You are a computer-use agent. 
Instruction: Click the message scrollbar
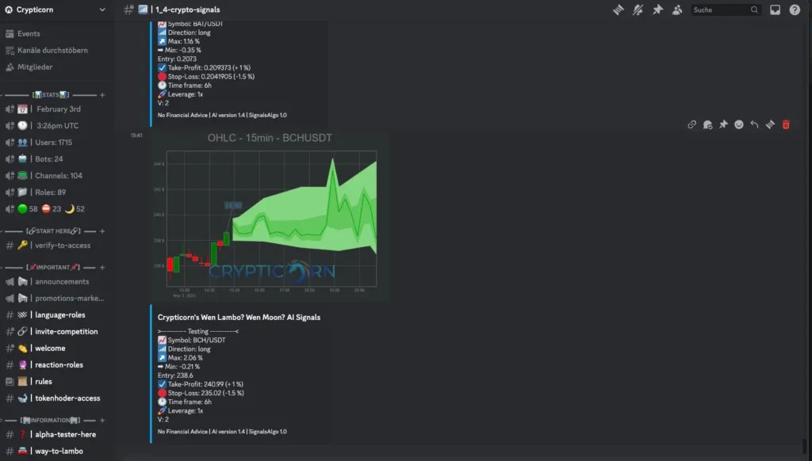(x=804, y=445)
